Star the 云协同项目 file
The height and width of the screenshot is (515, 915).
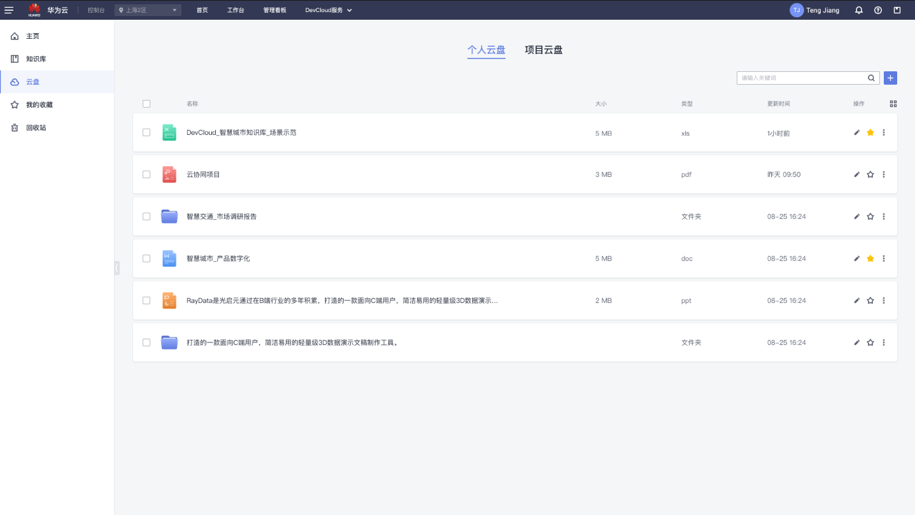point(870,174)
